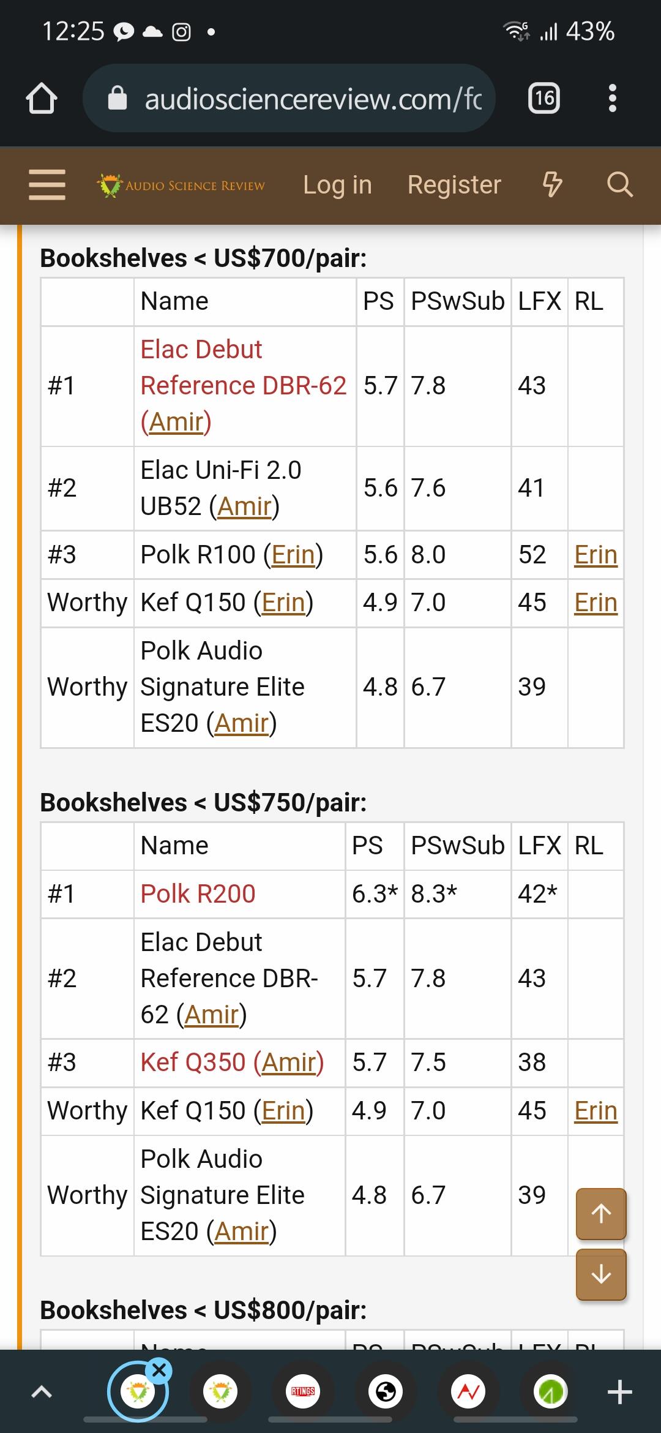Open the Polk R200 red link

198,893
